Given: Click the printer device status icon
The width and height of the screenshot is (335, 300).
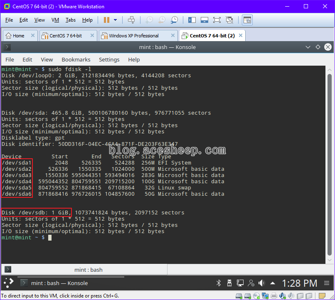Looking at the screenshot, I should tap(274, 296).
